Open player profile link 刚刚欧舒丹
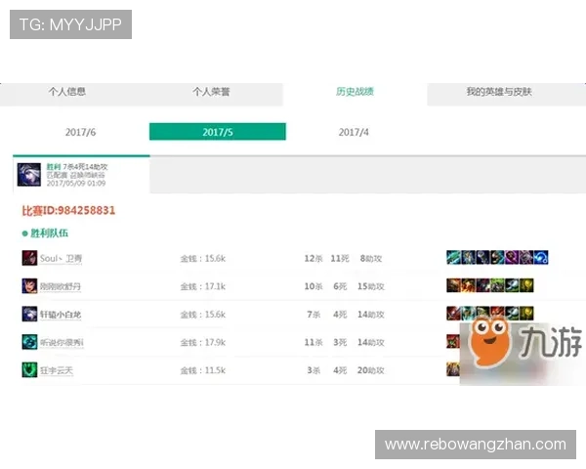586x469 pixels. click(x=62, y=286)
